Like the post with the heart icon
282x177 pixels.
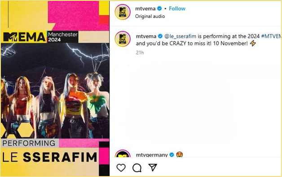coord(121,168)
